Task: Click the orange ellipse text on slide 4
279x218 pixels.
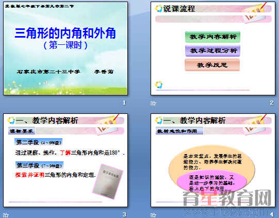Action: point(212,162)
